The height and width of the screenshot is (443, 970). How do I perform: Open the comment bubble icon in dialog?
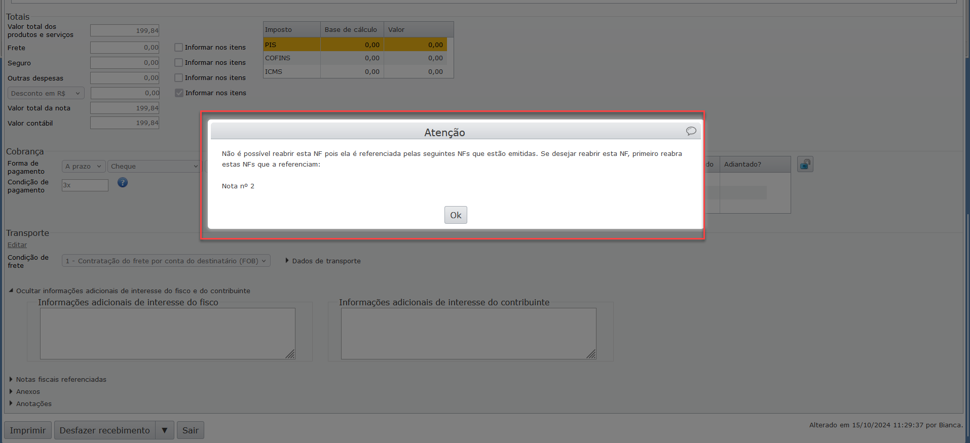point(691,131)
